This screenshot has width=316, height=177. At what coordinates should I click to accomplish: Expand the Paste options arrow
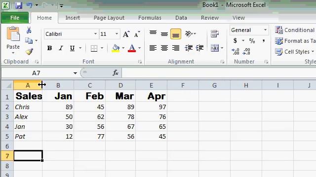click(x=13, y=53)
